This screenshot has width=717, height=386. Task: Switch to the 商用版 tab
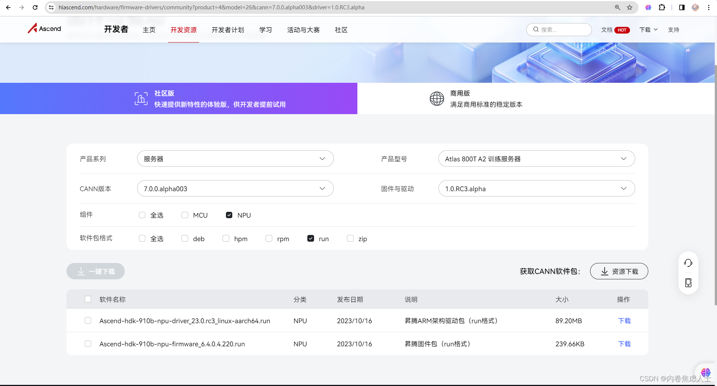536,98
